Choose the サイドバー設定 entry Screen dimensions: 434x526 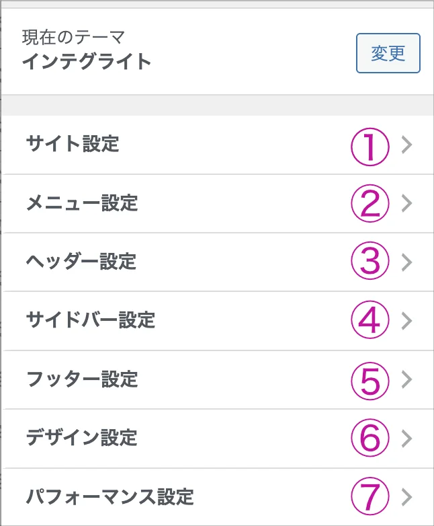(91, 320)
